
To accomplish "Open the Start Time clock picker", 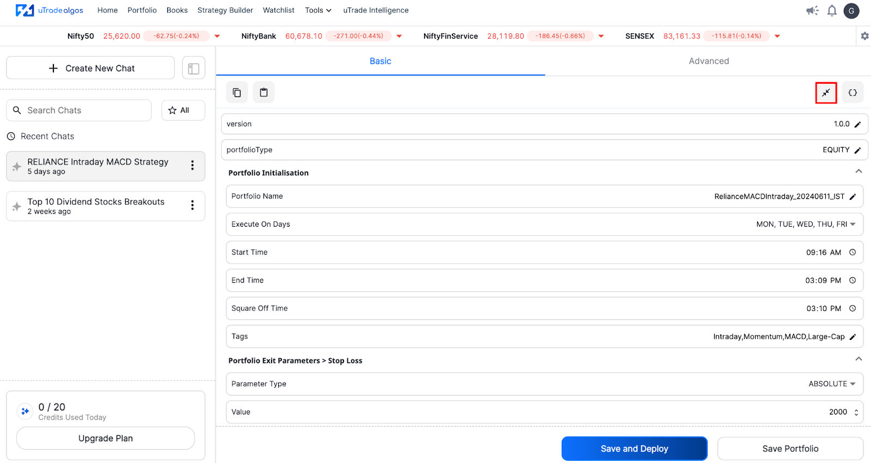I will pos(852,252).
